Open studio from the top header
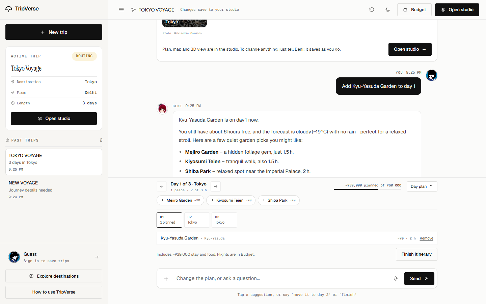486x304 pixels. (x=457, y=10)
